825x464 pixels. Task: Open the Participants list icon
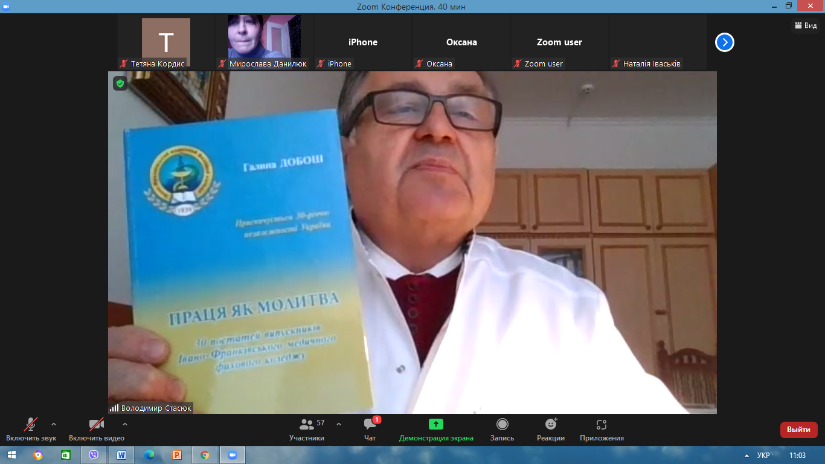click(x=307, y=425)
